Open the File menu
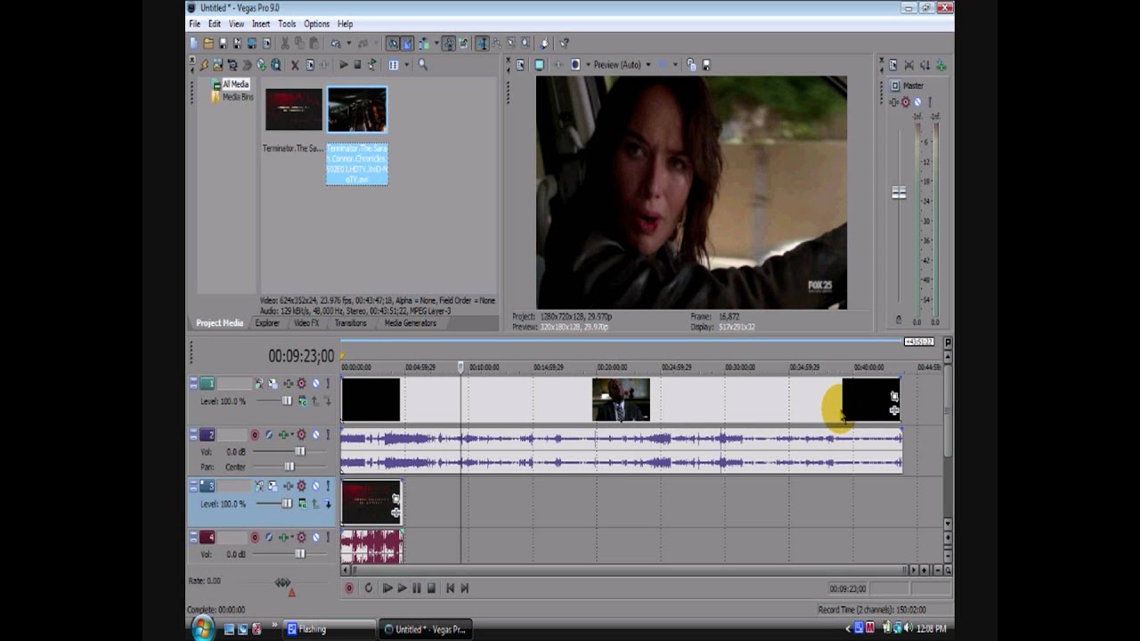Viewport: 1140px width, 641px height. click(x=194, y=24)
